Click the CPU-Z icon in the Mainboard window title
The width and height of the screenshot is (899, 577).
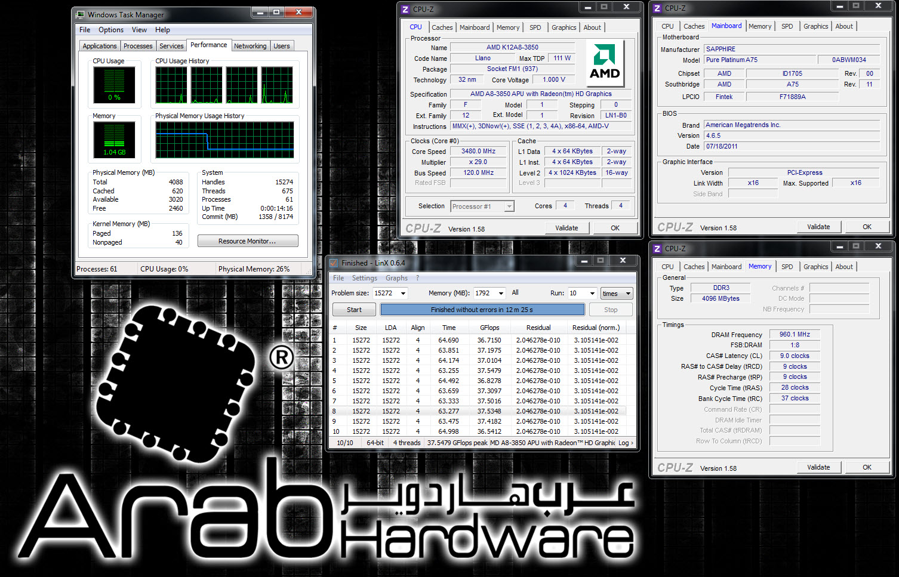(x=657, y=8)
